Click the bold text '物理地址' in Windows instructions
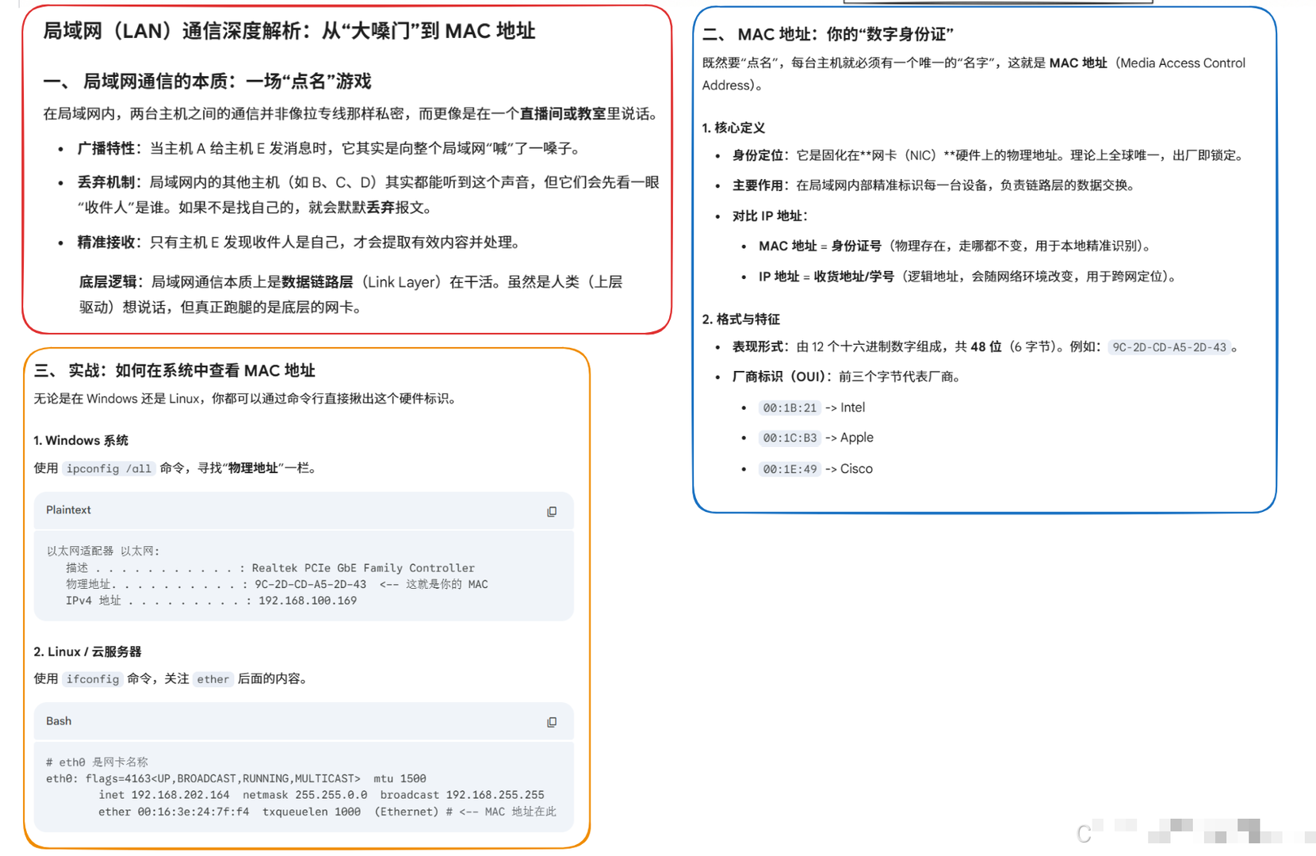1316x856 pixels. click(253, 468)
